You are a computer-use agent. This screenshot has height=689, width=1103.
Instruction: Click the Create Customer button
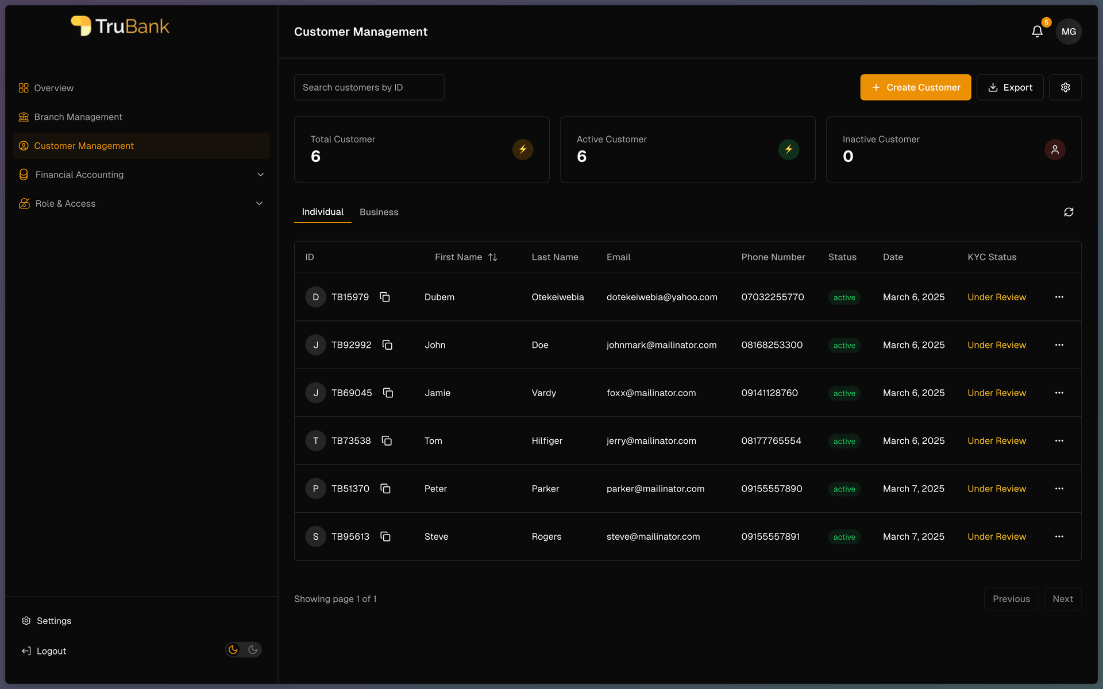click(915, 87)
